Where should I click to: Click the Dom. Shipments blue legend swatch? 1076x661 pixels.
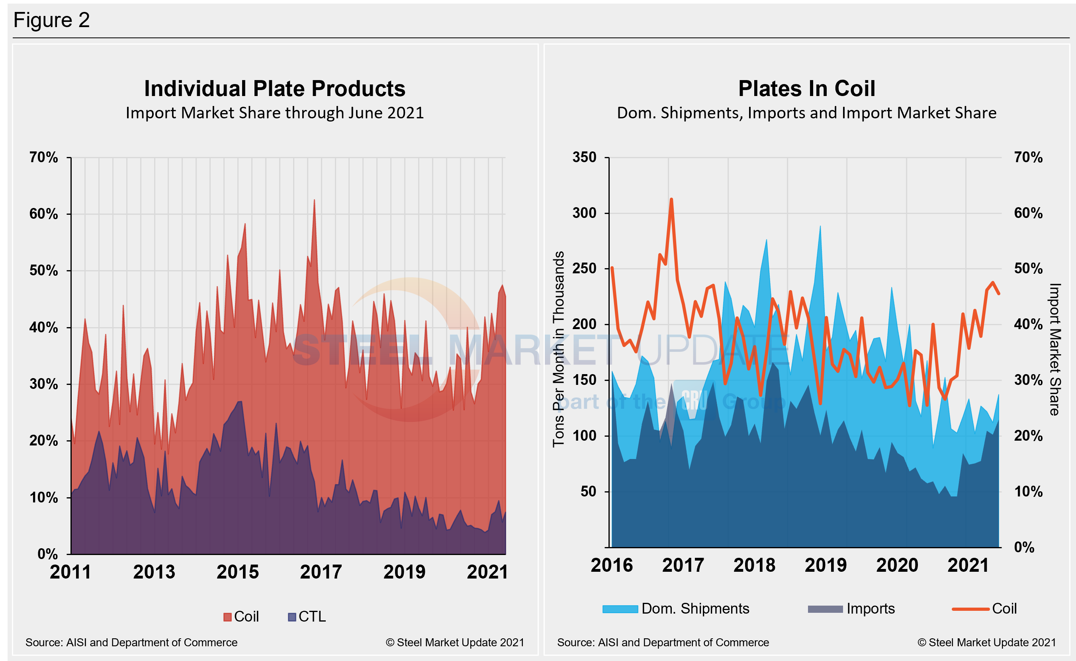[x=620, y=609]
